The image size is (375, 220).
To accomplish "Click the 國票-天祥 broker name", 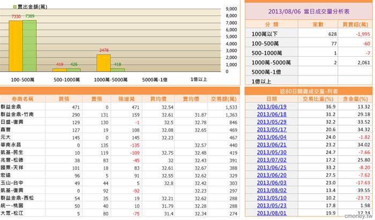I will pos(12,168).
